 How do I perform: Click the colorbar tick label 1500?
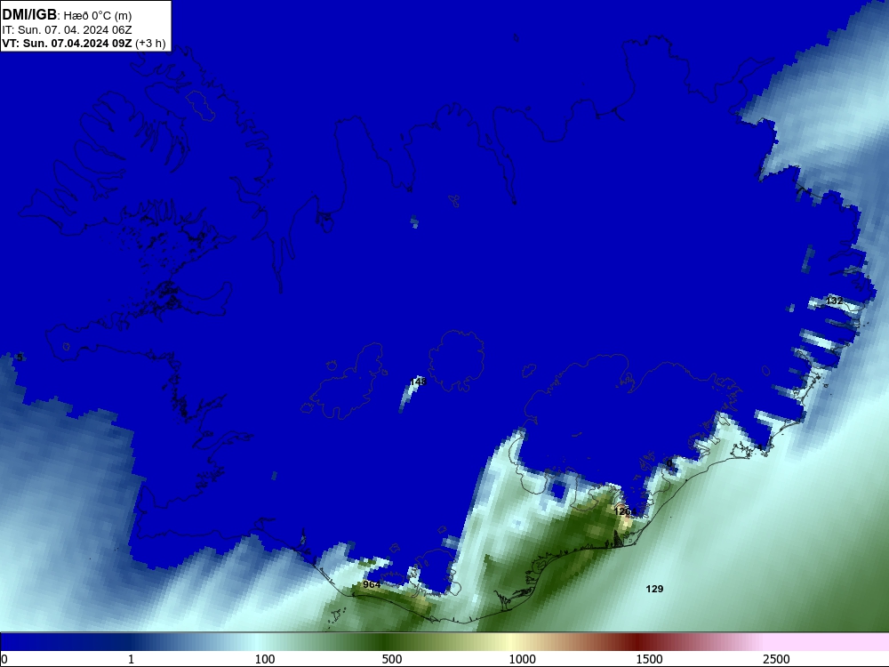(x=649, y=659)
